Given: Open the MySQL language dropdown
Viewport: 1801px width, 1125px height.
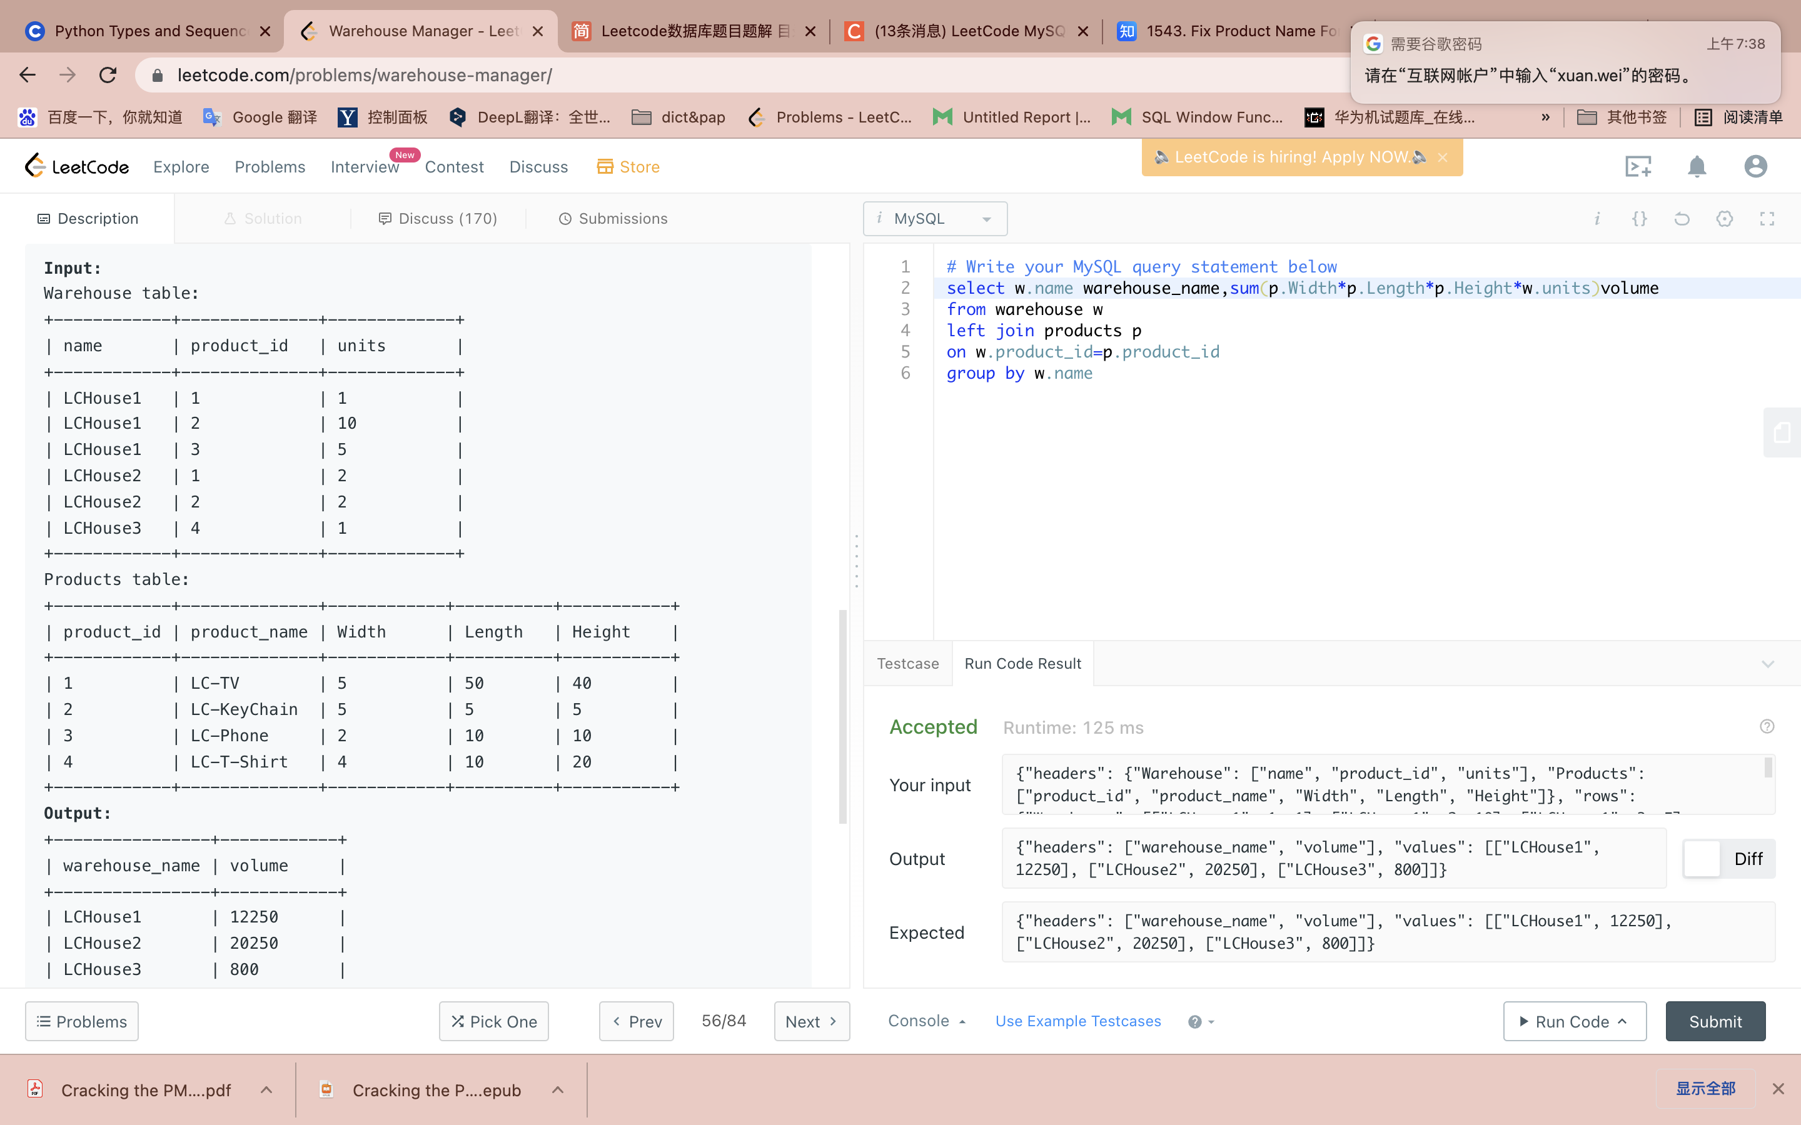Looking at the screenshot, I should (x=935, y=219).
